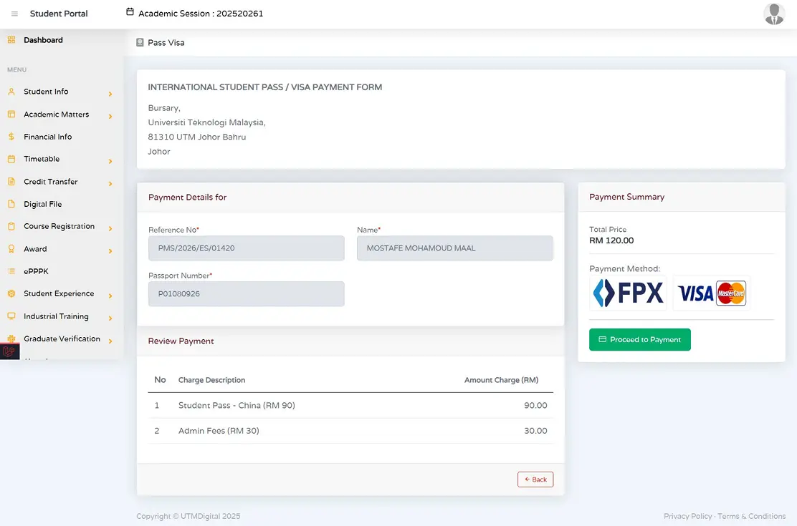Expand the Timetable submenu chevron
The height and width of the screenshot is (526, 797).
(110, 162)
